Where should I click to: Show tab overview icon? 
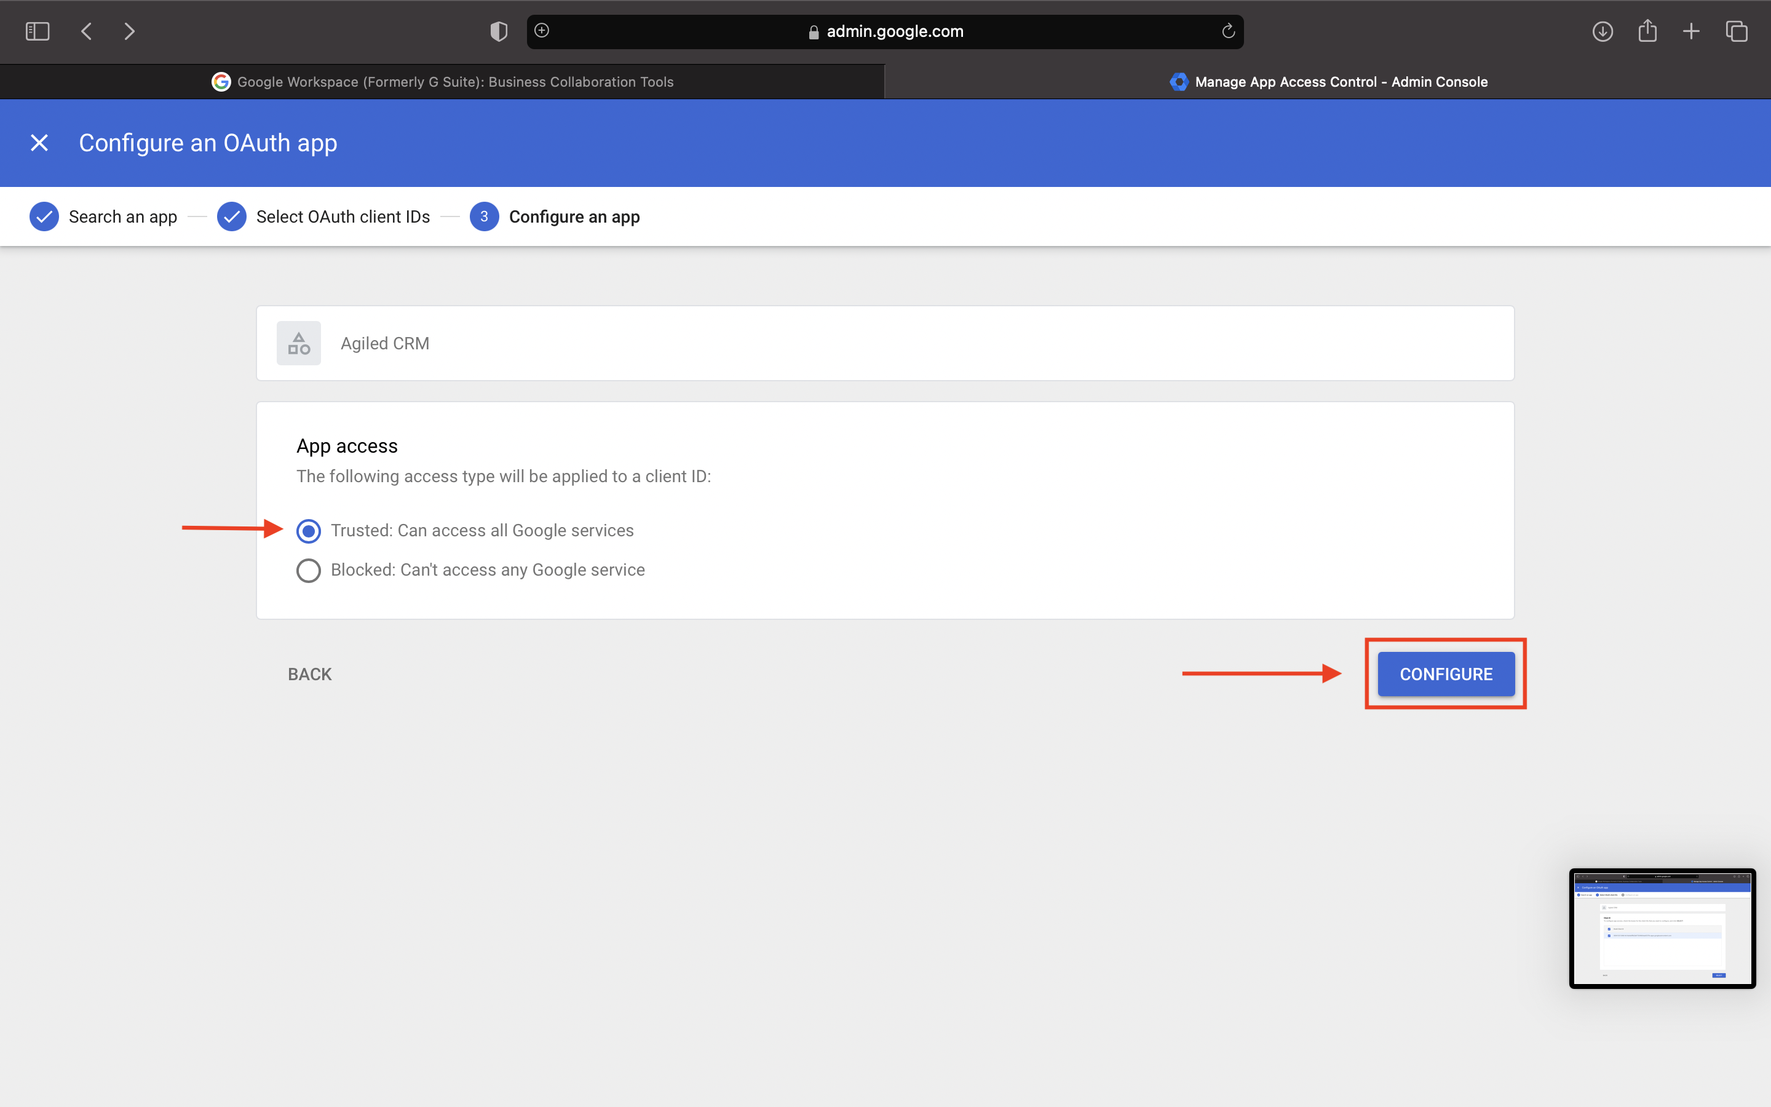[x=1737, y=31]
